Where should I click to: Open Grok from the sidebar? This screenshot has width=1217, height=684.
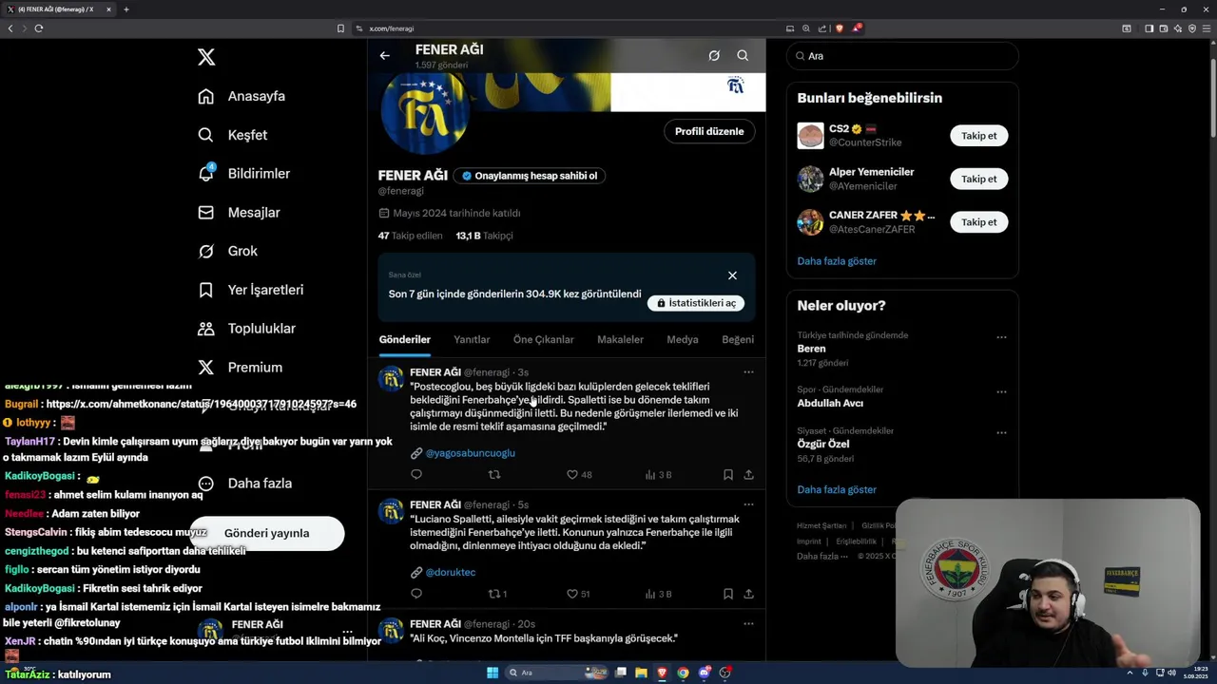(227, 251)
